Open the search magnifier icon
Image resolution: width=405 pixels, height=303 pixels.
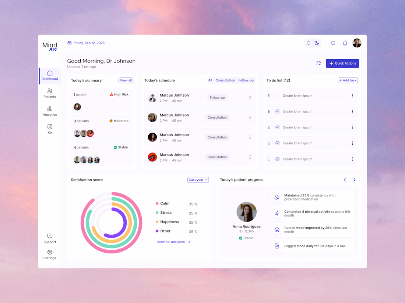click(333, 43)
